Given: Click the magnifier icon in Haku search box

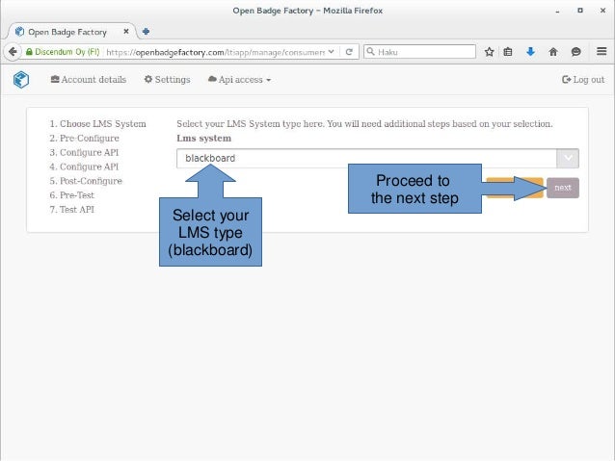Looking at the screenshot, I should click(371, 51).
